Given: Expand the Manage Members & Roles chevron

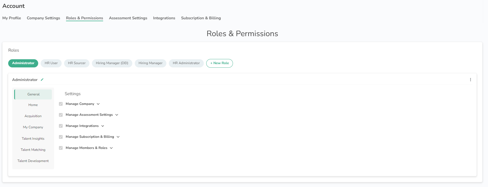Looking at the screenshot, I should click(x=111, y=148).
